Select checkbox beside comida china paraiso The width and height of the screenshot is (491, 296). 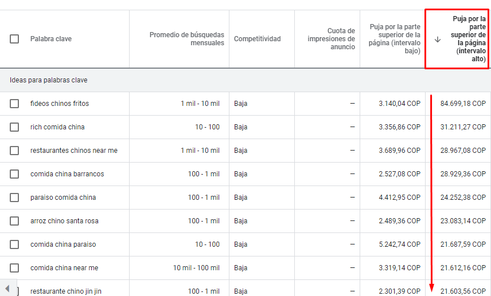14,244
